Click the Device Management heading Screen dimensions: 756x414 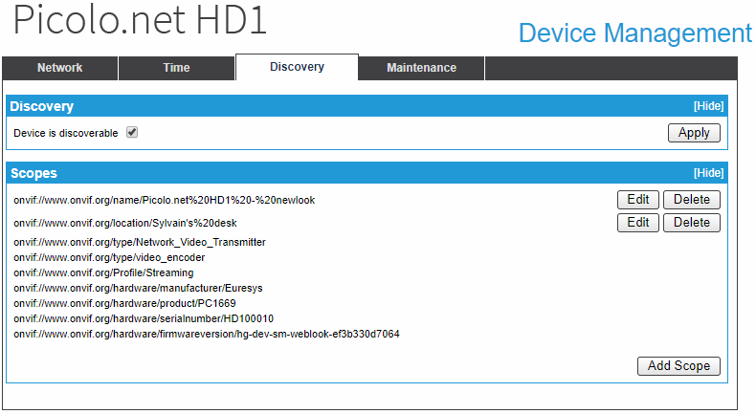click(635, 33)
